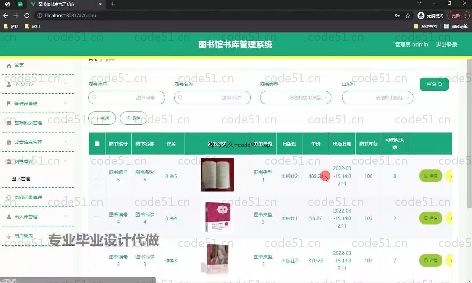Screen dimensions: 472x283
Task: Tick the checkbox for 图书编号4 row
Action: 96,218
